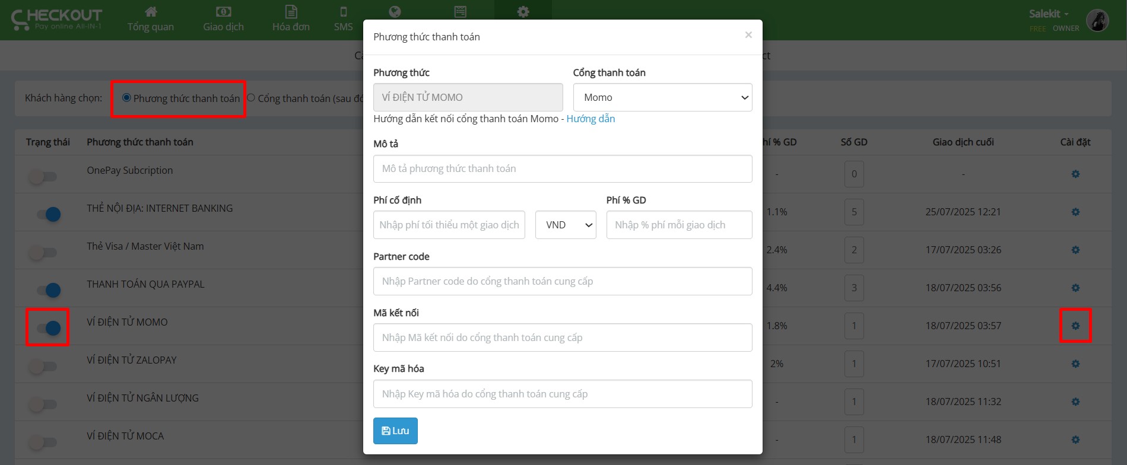Viewport: 1127px width, 465px height.
Task: Click THANH TOÁN QUA PAYPAL row name
Action: (x=145, y=284)
